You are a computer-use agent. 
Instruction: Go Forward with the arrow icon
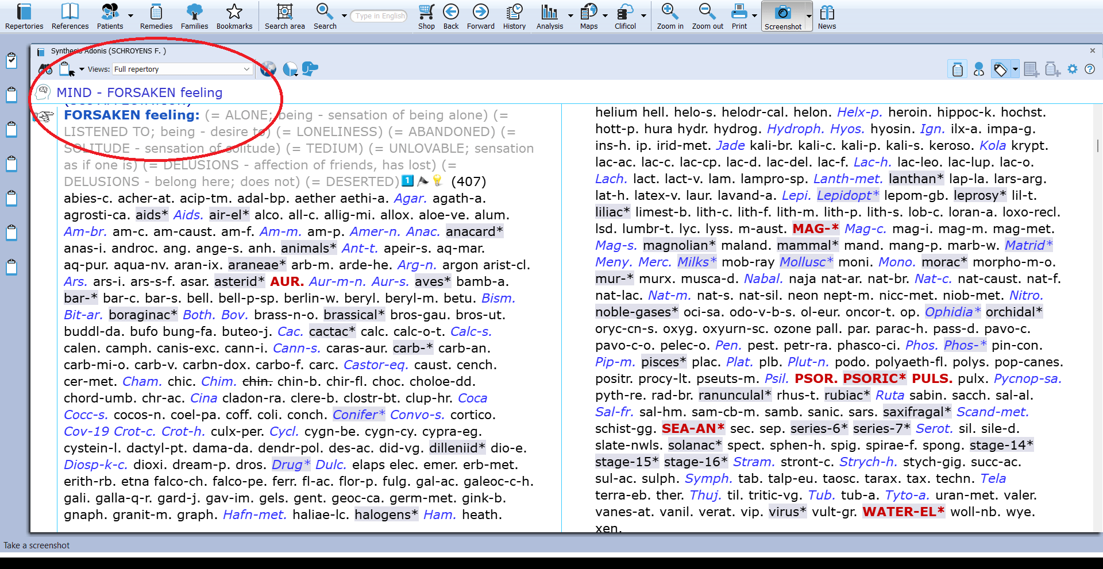(481, 16)
